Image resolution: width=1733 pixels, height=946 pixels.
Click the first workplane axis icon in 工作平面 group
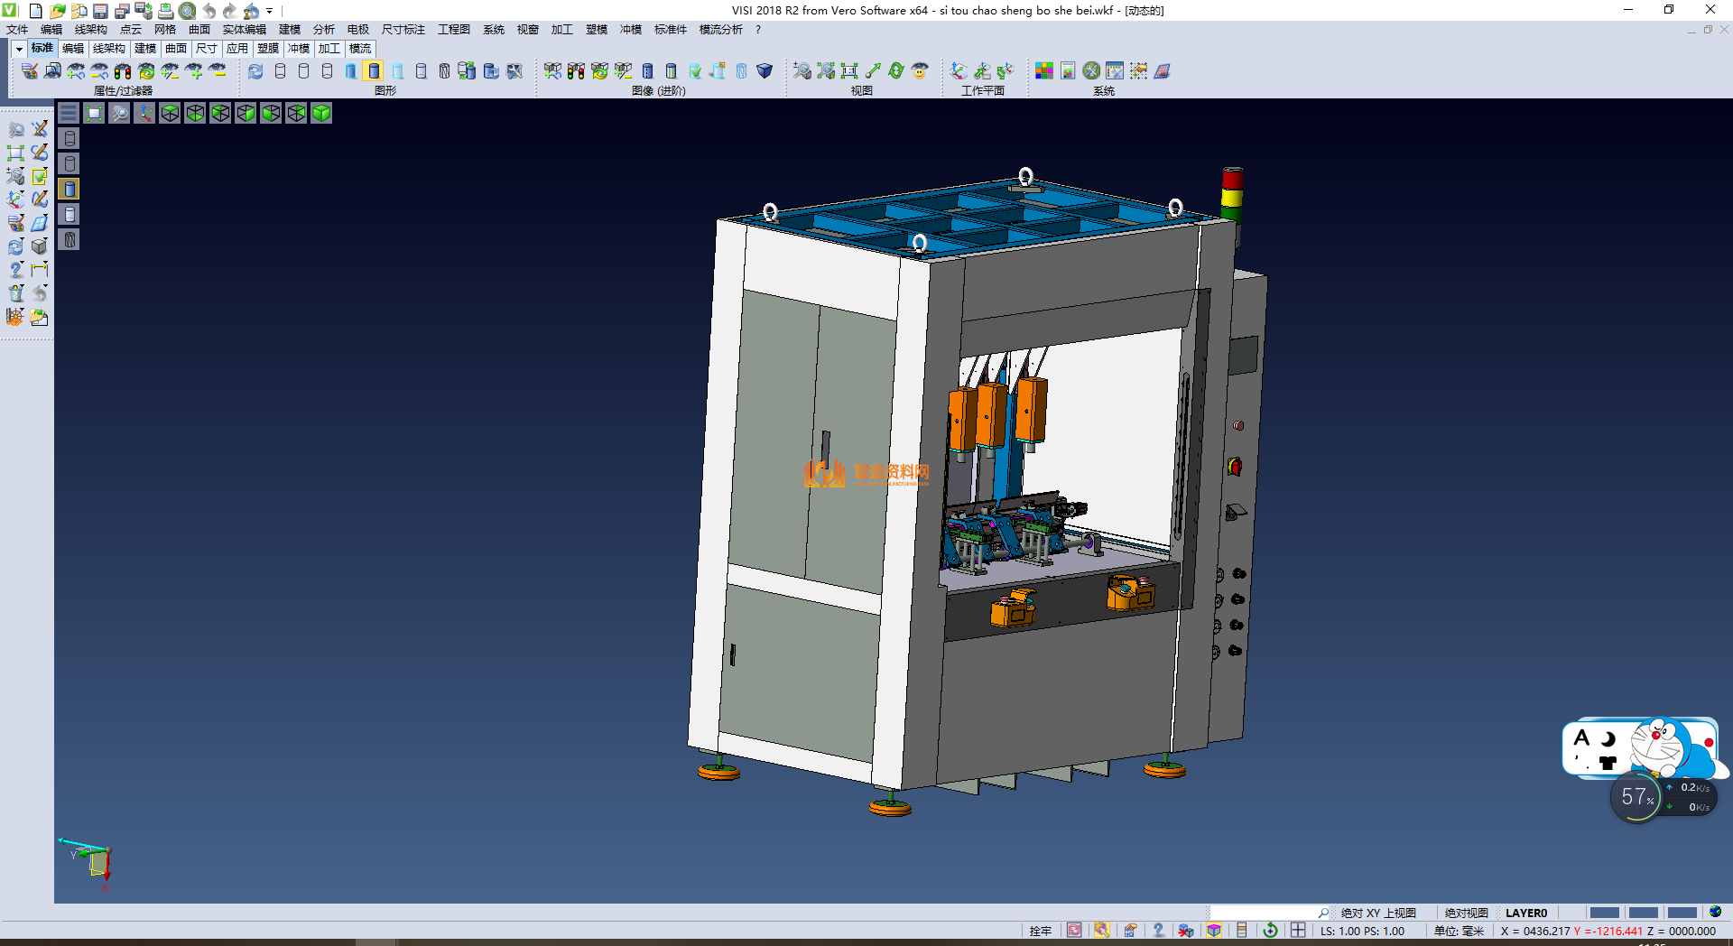[959, 70]
